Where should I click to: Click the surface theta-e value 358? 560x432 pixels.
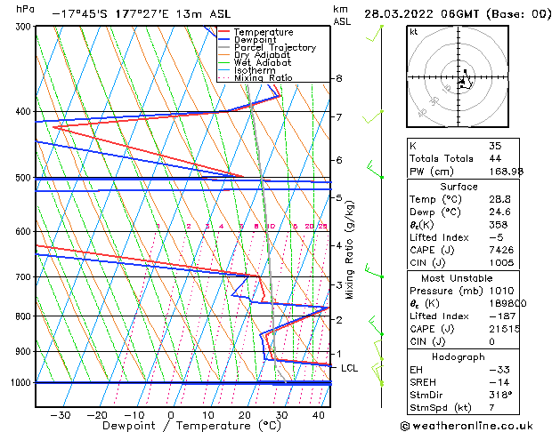pos(499,225)
